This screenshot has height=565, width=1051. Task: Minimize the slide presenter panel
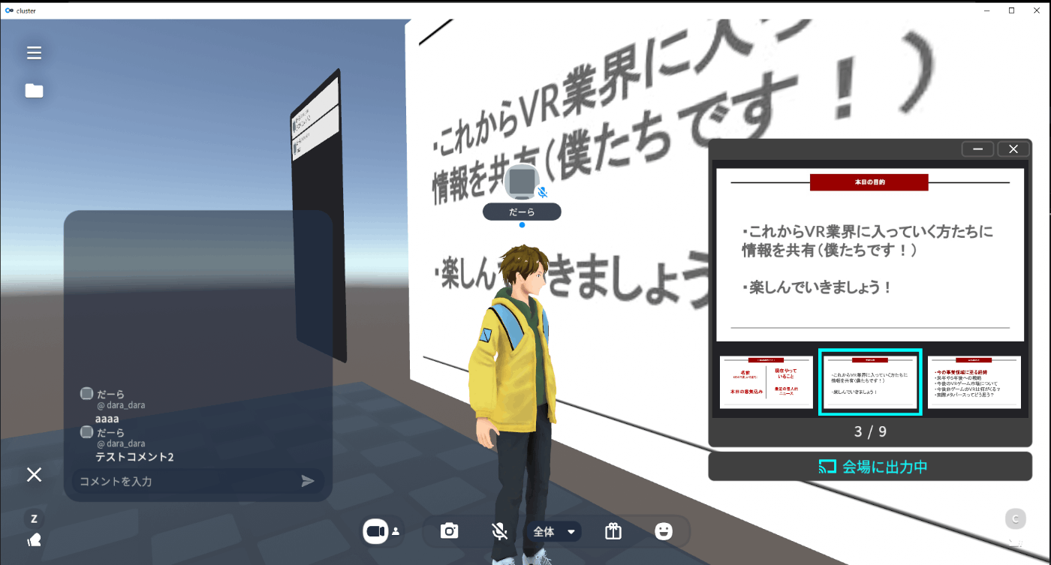pyautogui.click(x=978, y=149)
